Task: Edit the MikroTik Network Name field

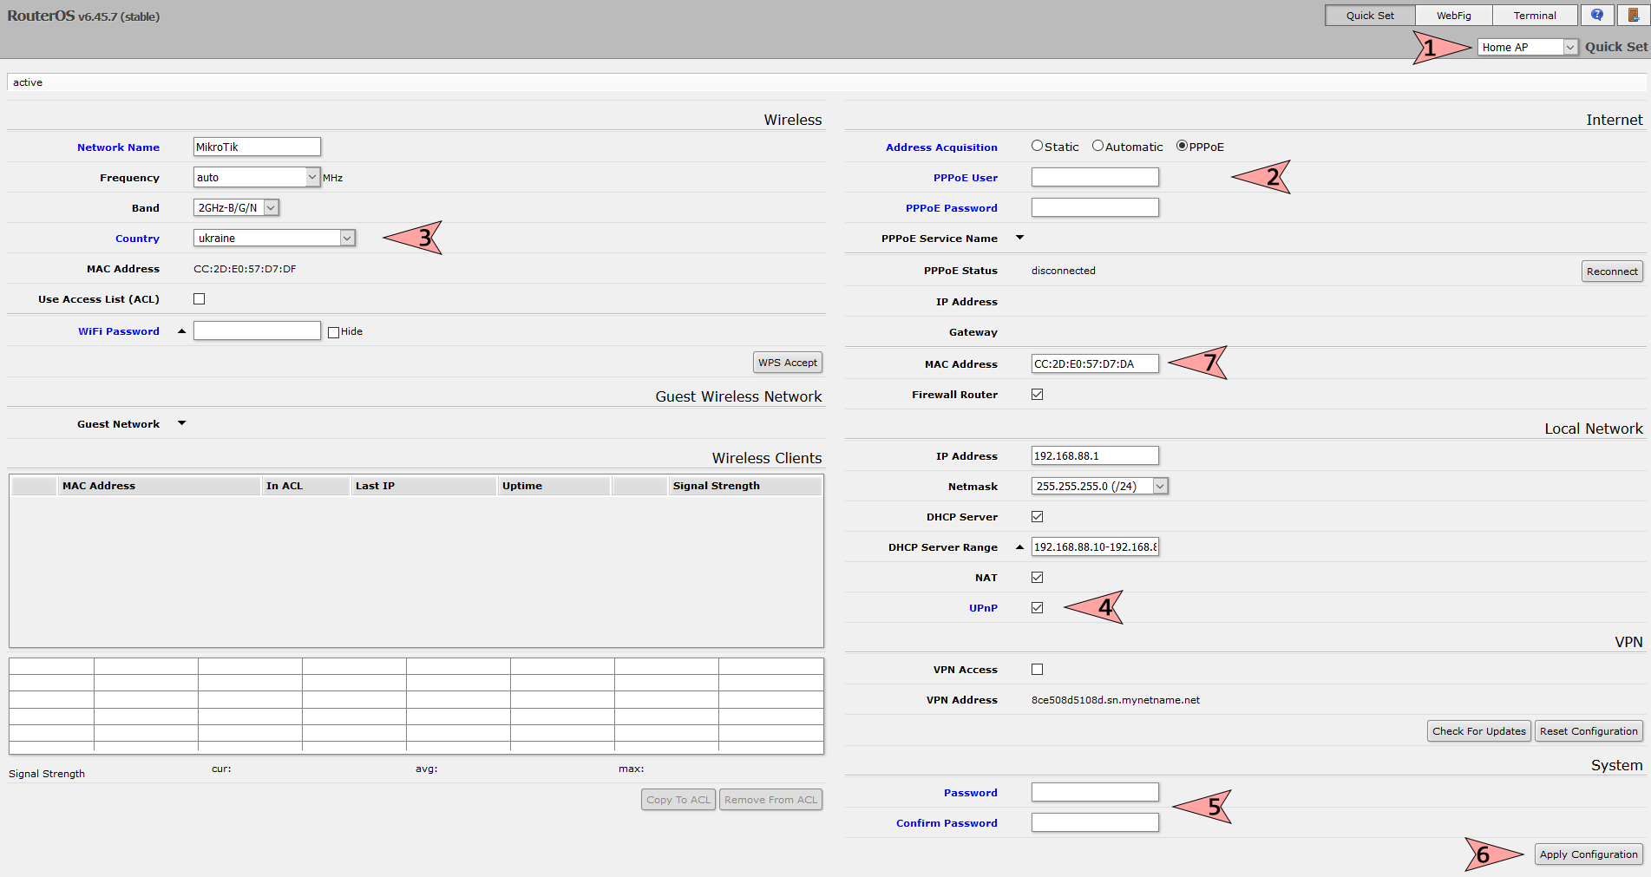Action: click(256, 146)
